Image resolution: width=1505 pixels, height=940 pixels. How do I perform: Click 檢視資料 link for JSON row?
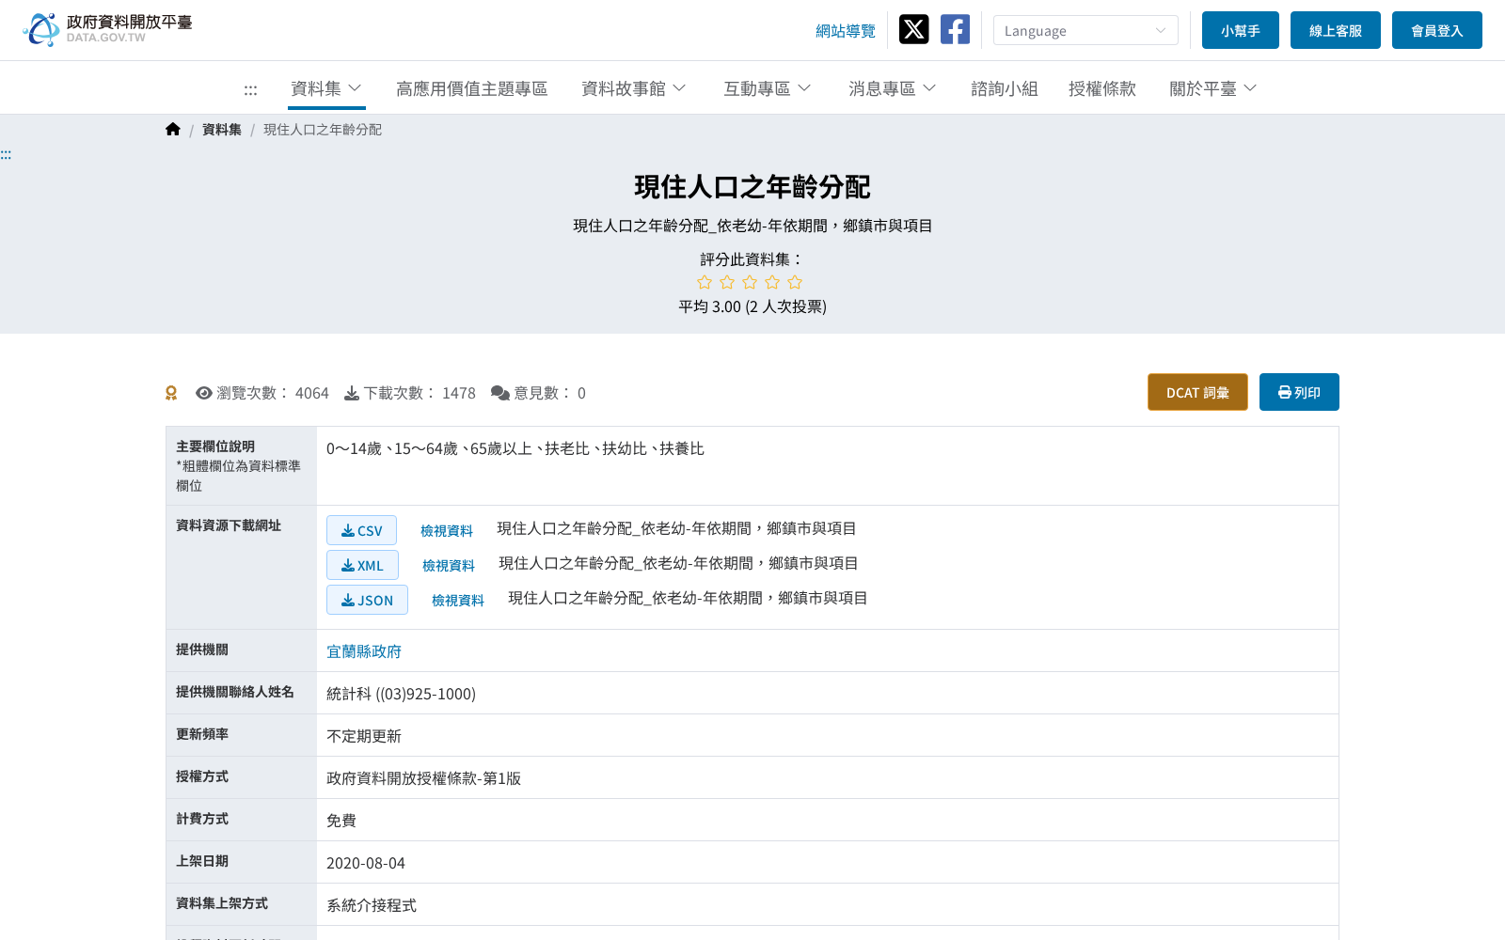(458, 601)
